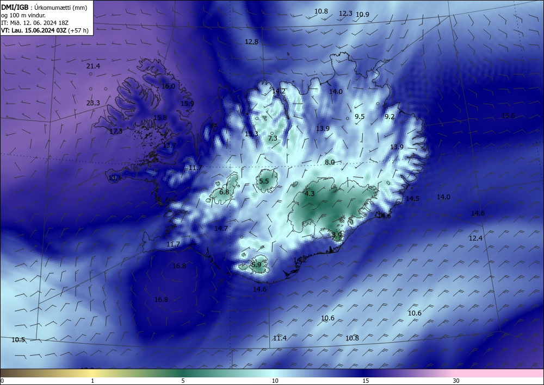Click the 12.3 value label
This screenshot has width=544, height=385.
tap(345, 13)
